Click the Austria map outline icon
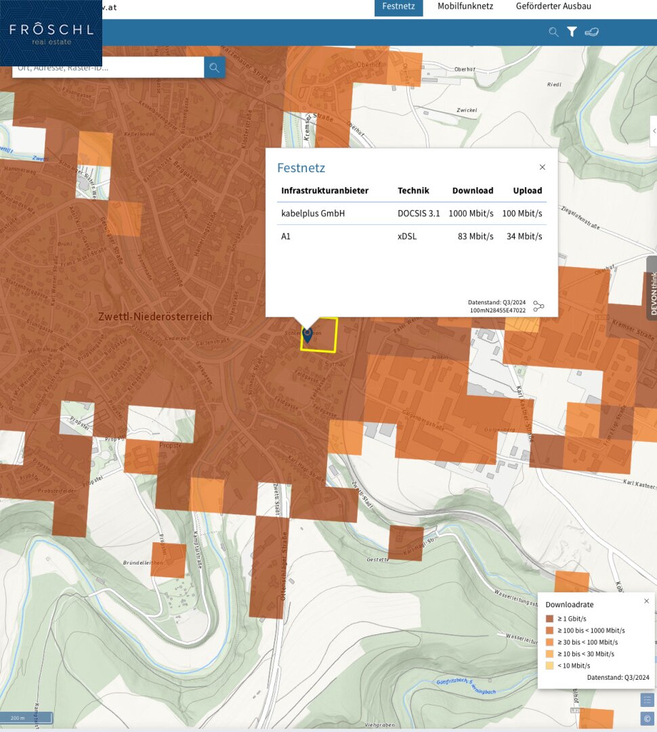The image size is (657, 732). (592, 32)
